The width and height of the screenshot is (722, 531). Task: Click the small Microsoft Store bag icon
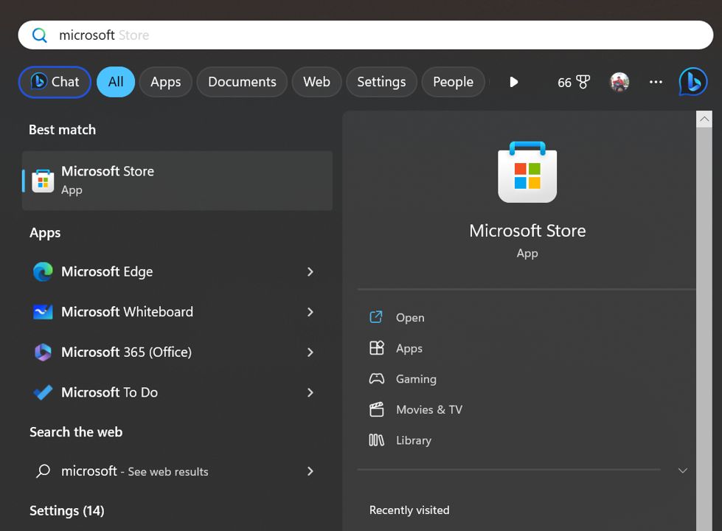pos(43,181)
